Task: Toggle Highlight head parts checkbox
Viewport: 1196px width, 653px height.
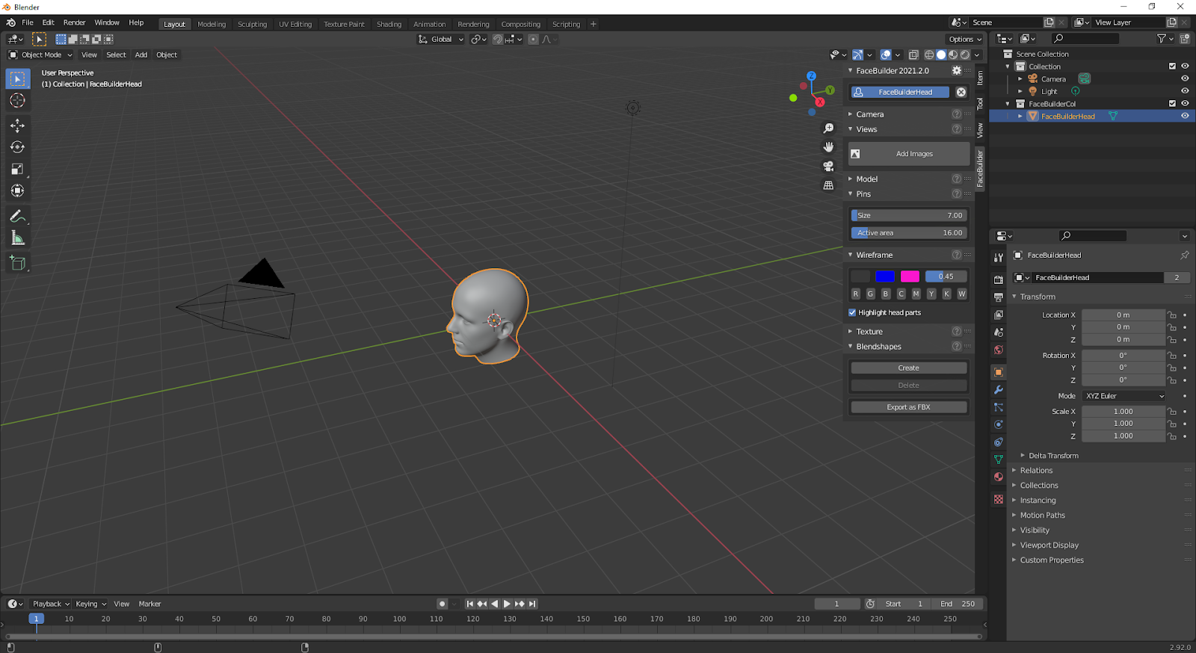Action: coord(852,312)
